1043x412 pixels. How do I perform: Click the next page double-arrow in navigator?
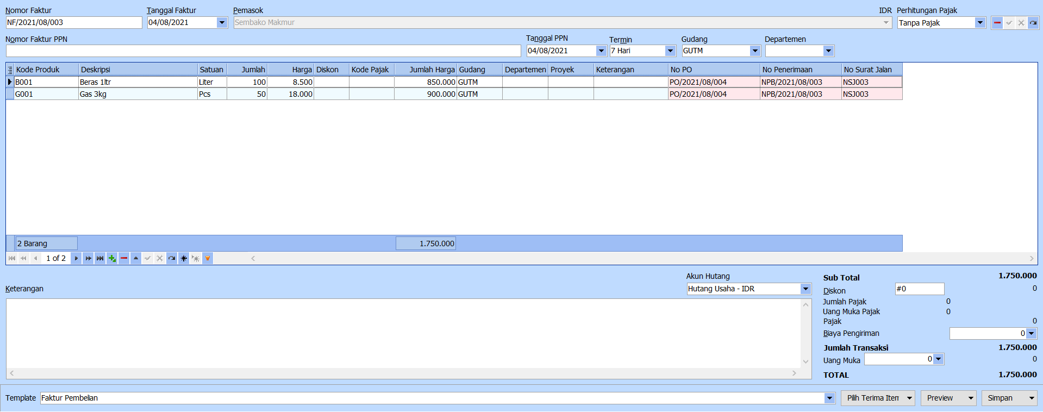tap(88, 258)
